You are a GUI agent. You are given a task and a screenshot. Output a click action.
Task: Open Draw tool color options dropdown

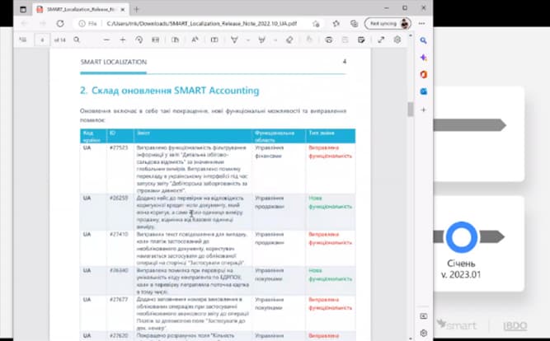(247, 40)
